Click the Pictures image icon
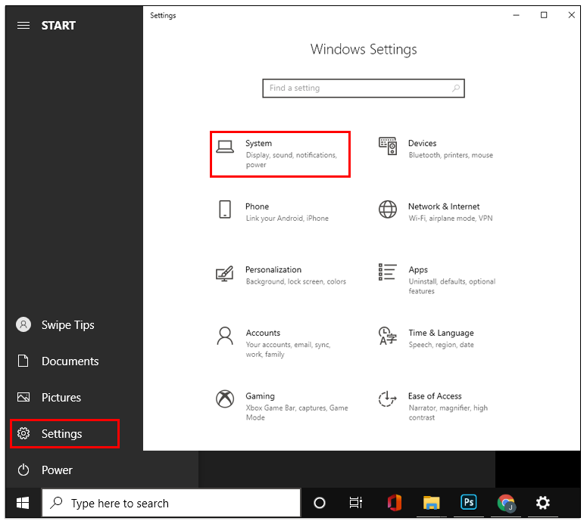 23,397
